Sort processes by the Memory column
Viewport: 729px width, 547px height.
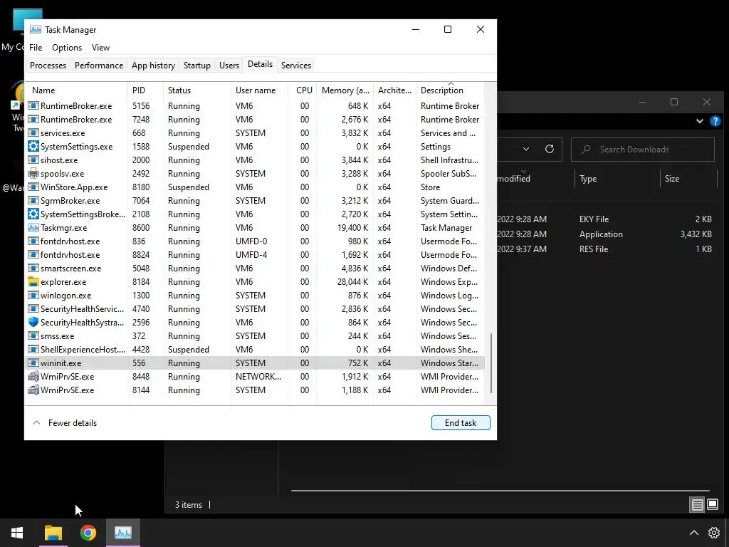pos(345,90)
